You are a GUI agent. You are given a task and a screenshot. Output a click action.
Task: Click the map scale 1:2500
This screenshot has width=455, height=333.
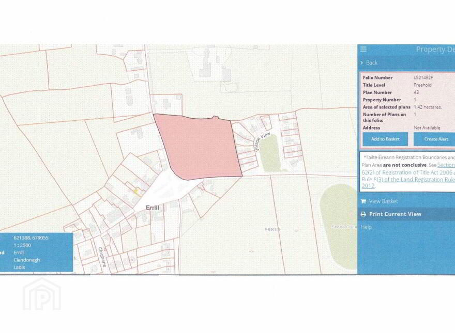[x=22, y=245]
